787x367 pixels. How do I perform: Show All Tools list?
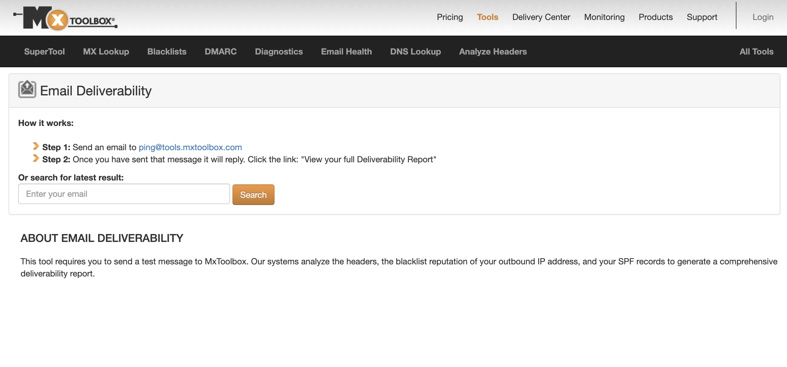coord(756,52)
